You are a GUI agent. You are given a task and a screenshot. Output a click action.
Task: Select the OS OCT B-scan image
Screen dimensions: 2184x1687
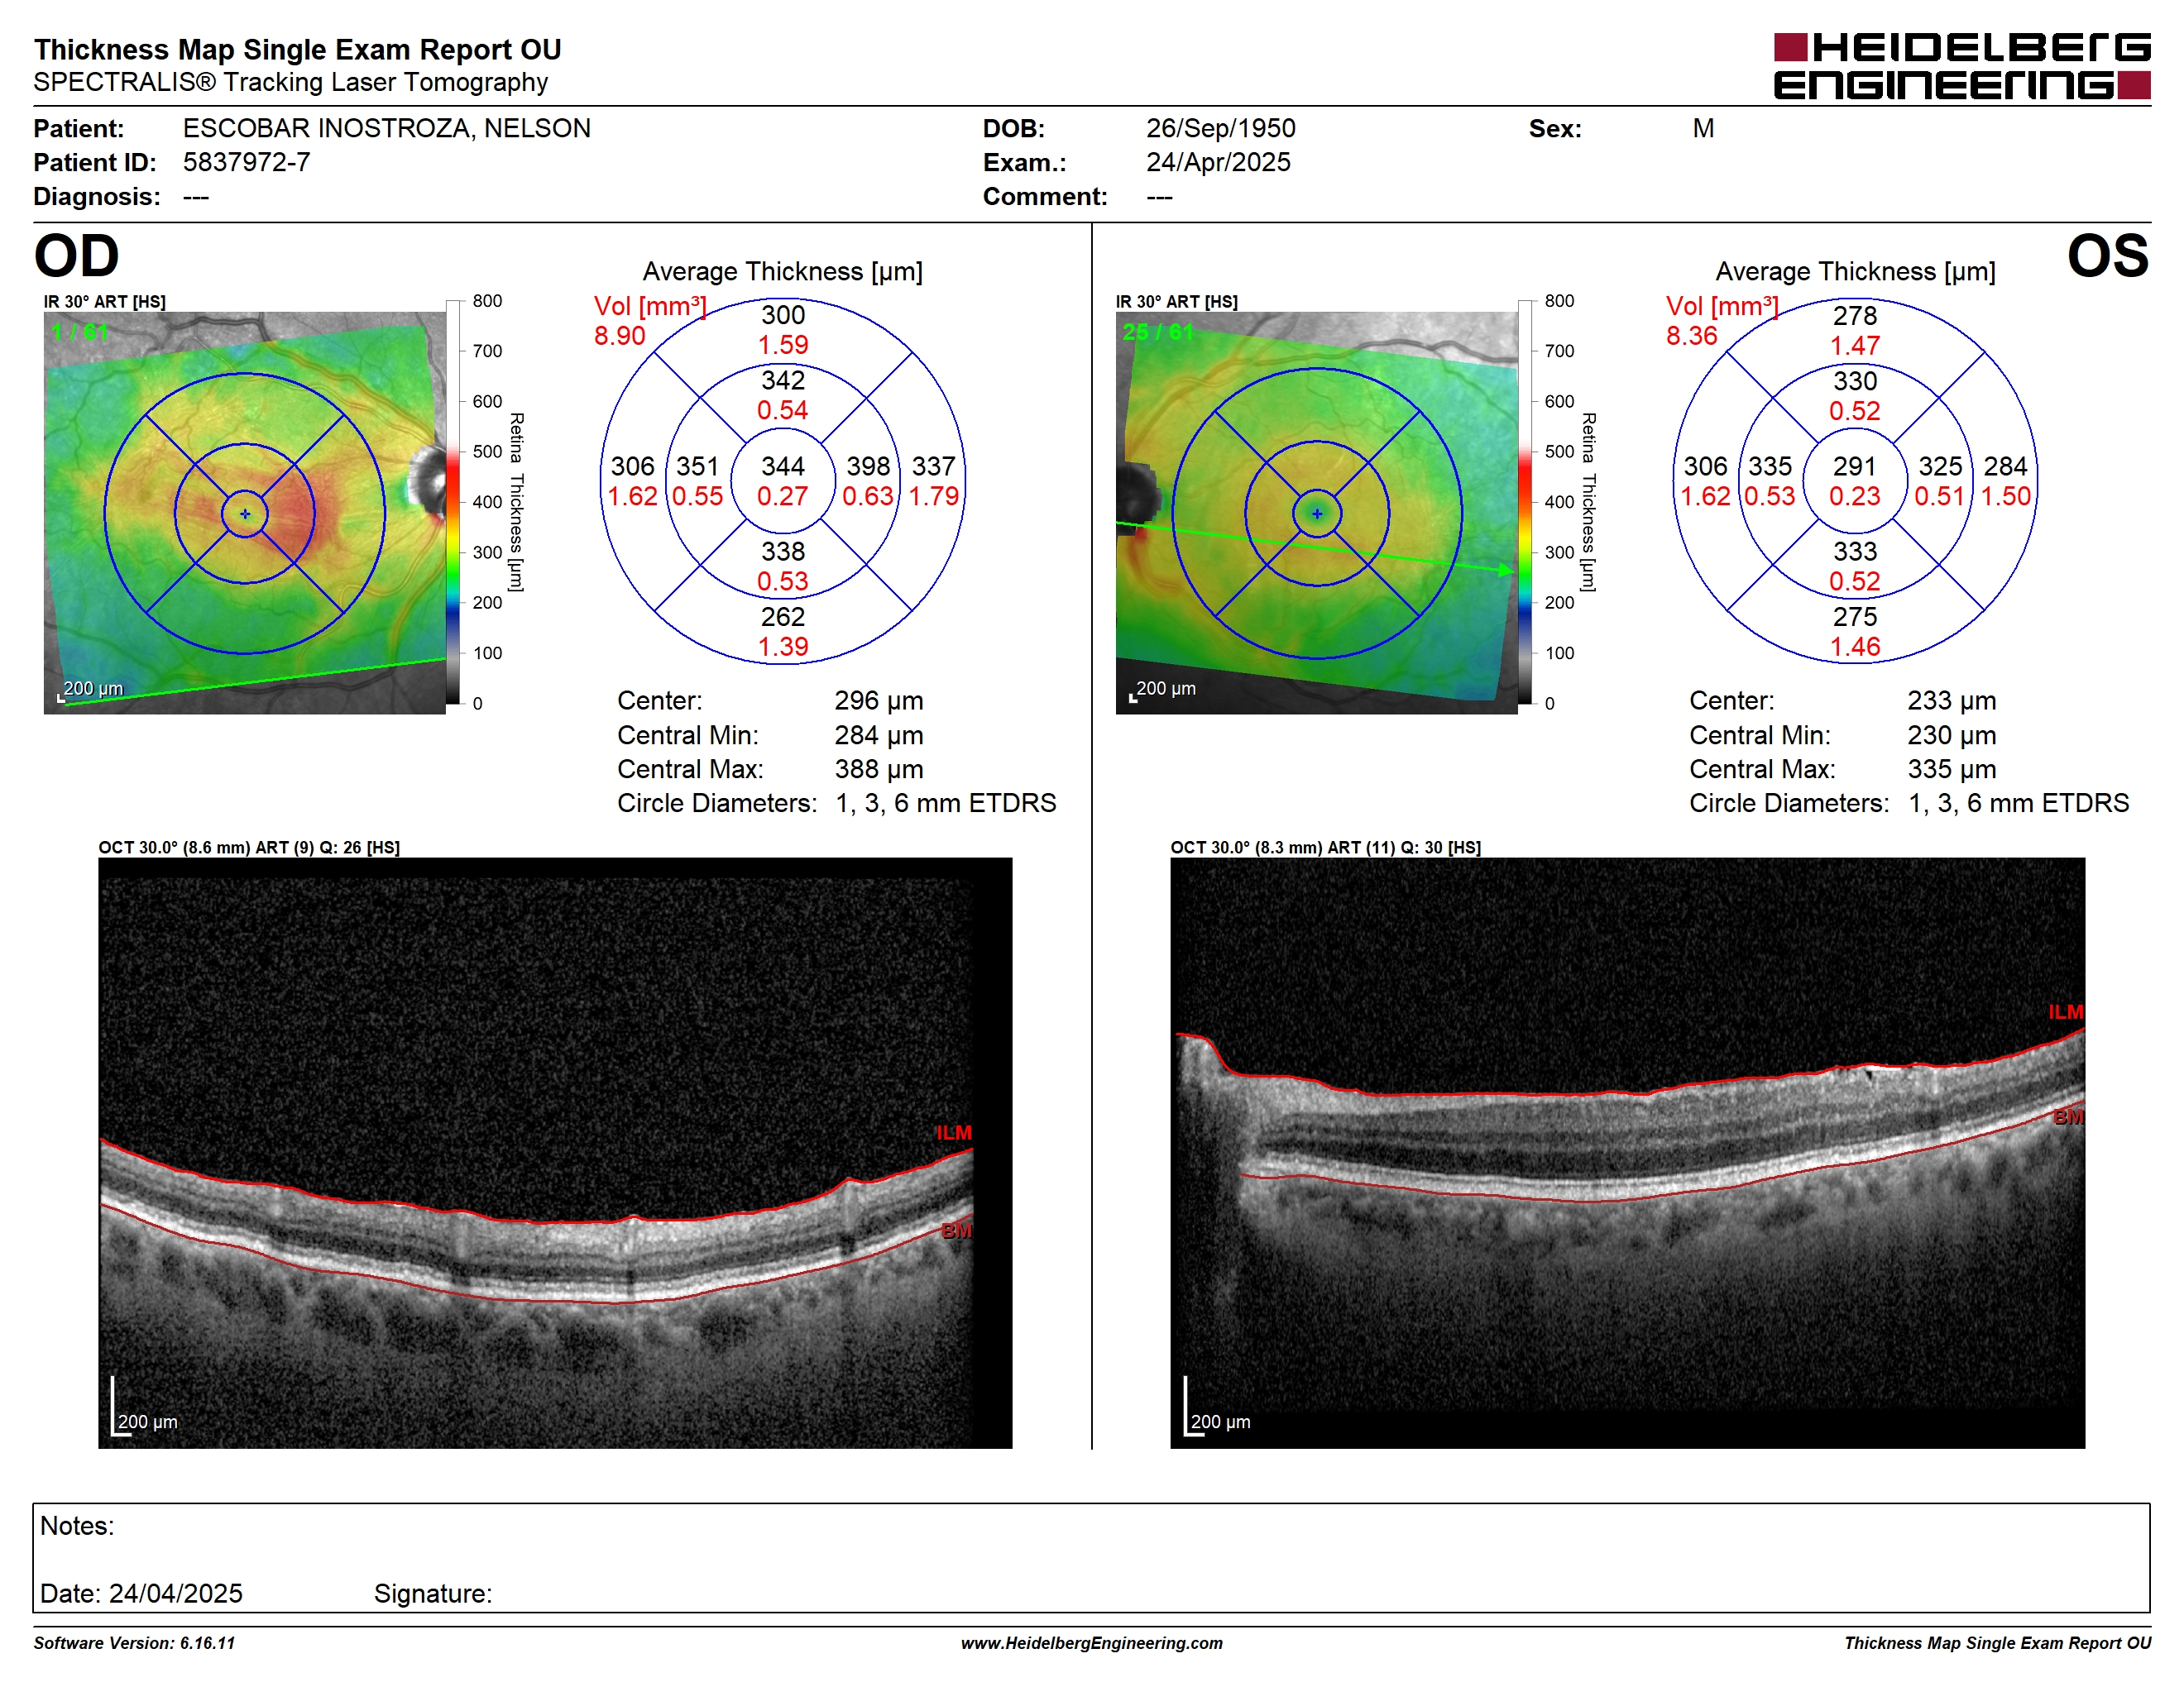point(1628,1152)
